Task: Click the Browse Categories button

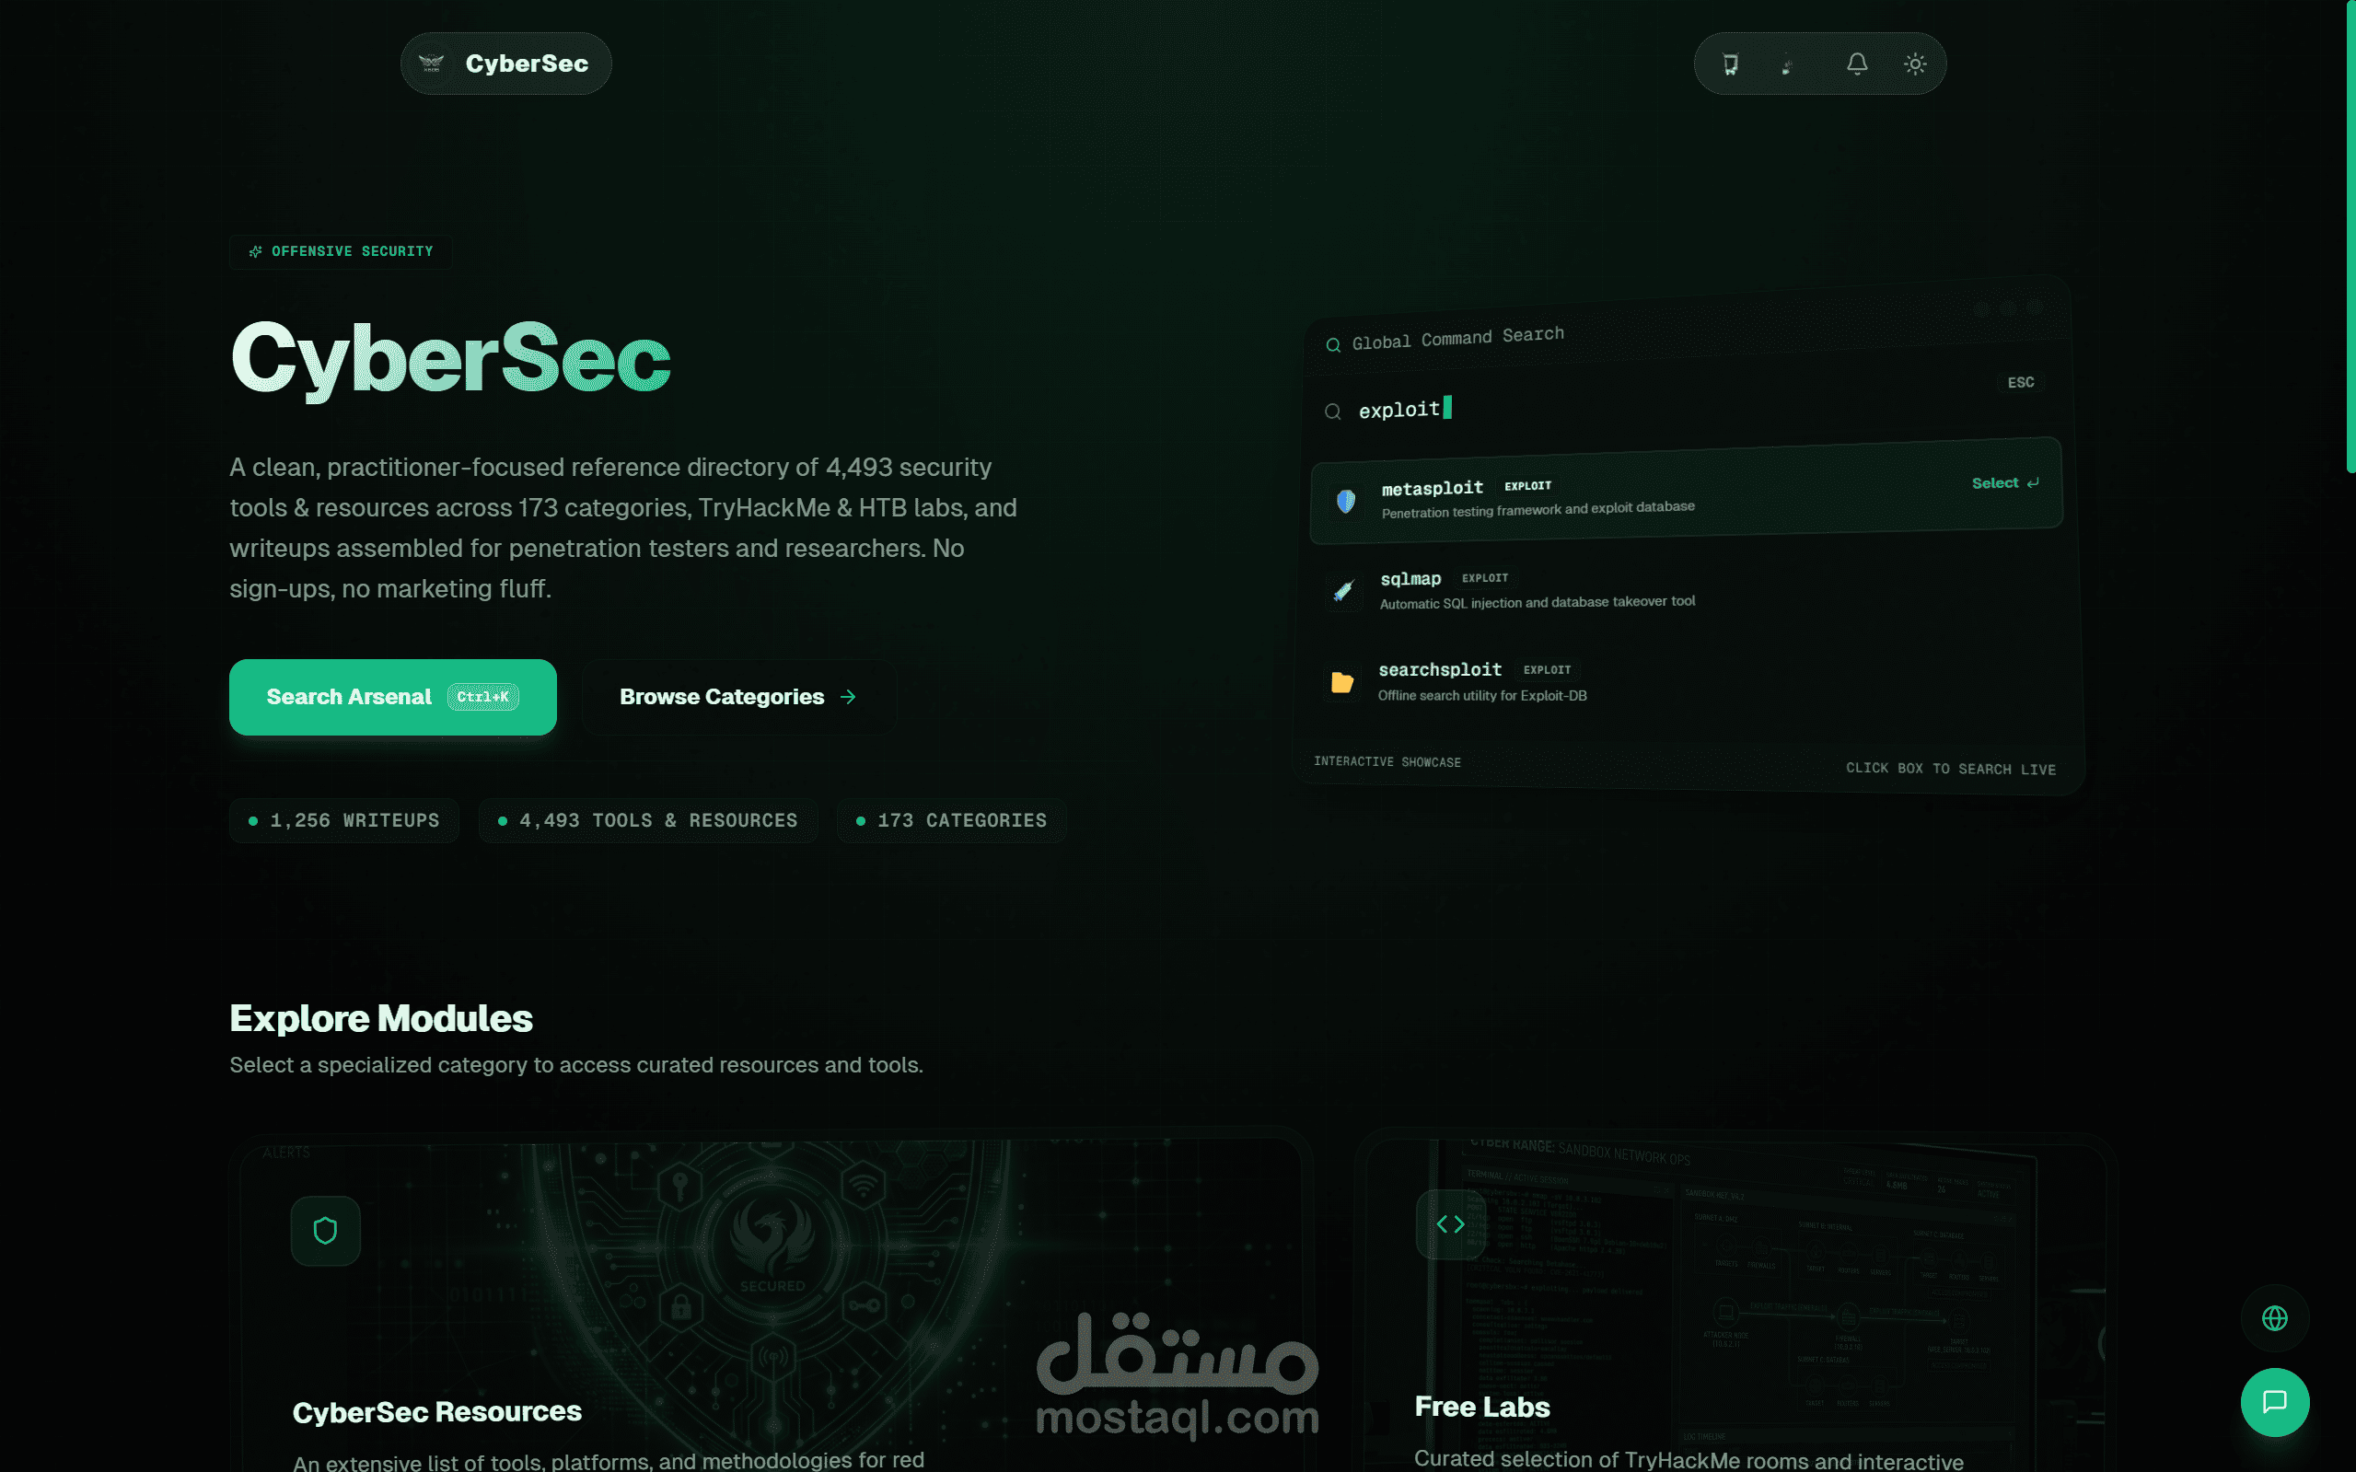Action: pos(739,697)
